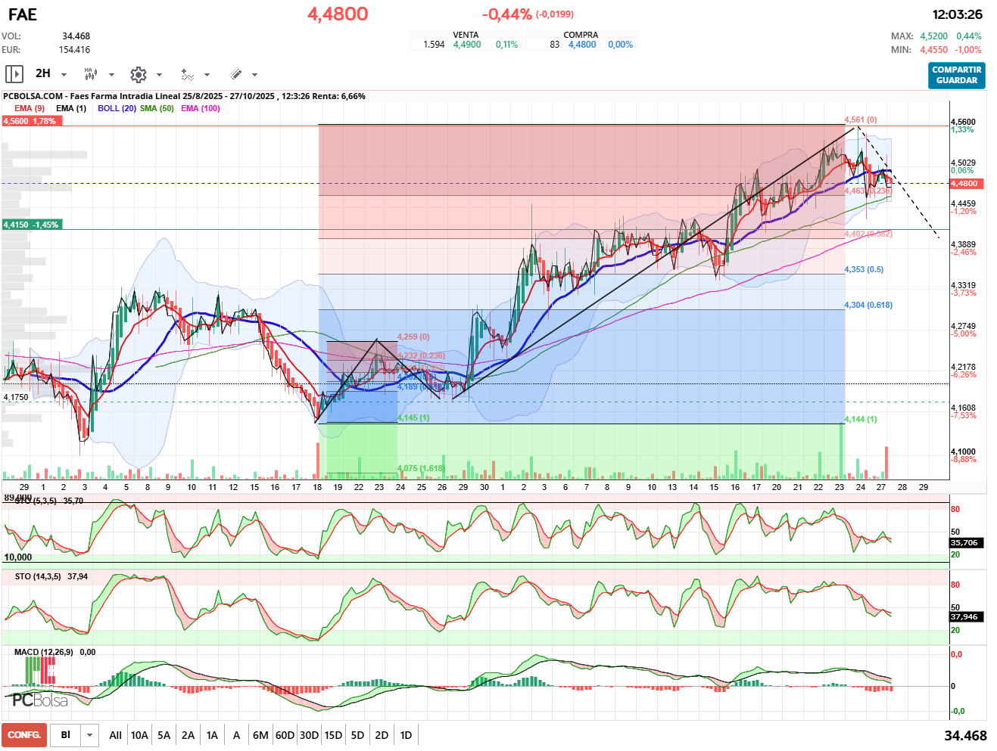Expand the drawing tools dropdown arrow
The height and width of the screenshot is (751, 997).
click(x=254, y=74)
